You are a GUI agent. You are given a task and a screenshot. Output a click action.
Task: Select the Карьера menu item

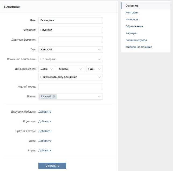click(x=131, y=33)
